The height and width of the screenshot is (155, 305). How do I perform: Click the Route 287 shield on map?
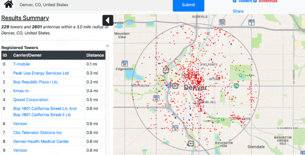pos(175,86)
